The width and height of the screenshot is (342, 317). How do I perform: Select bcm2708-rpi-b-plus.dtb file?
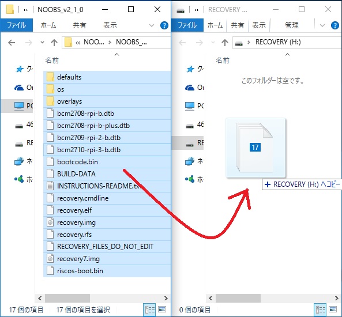[107, 126]
